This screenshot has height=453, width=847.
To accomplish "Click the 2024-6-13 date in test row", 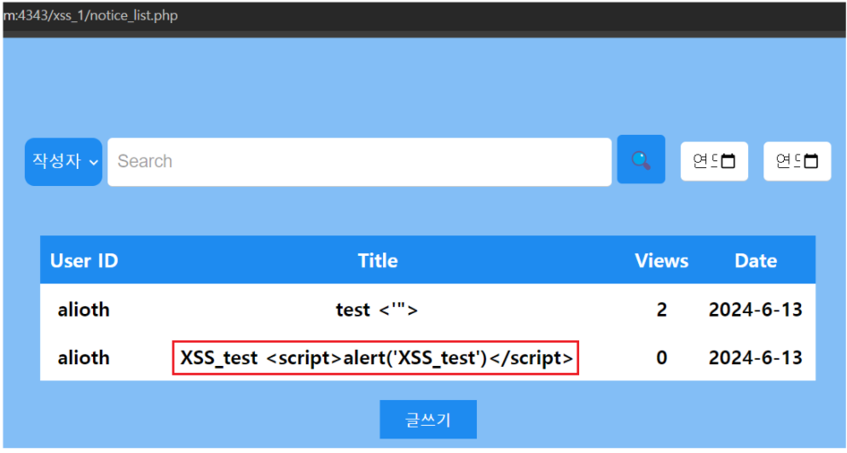I will click(x=755, y=310).
